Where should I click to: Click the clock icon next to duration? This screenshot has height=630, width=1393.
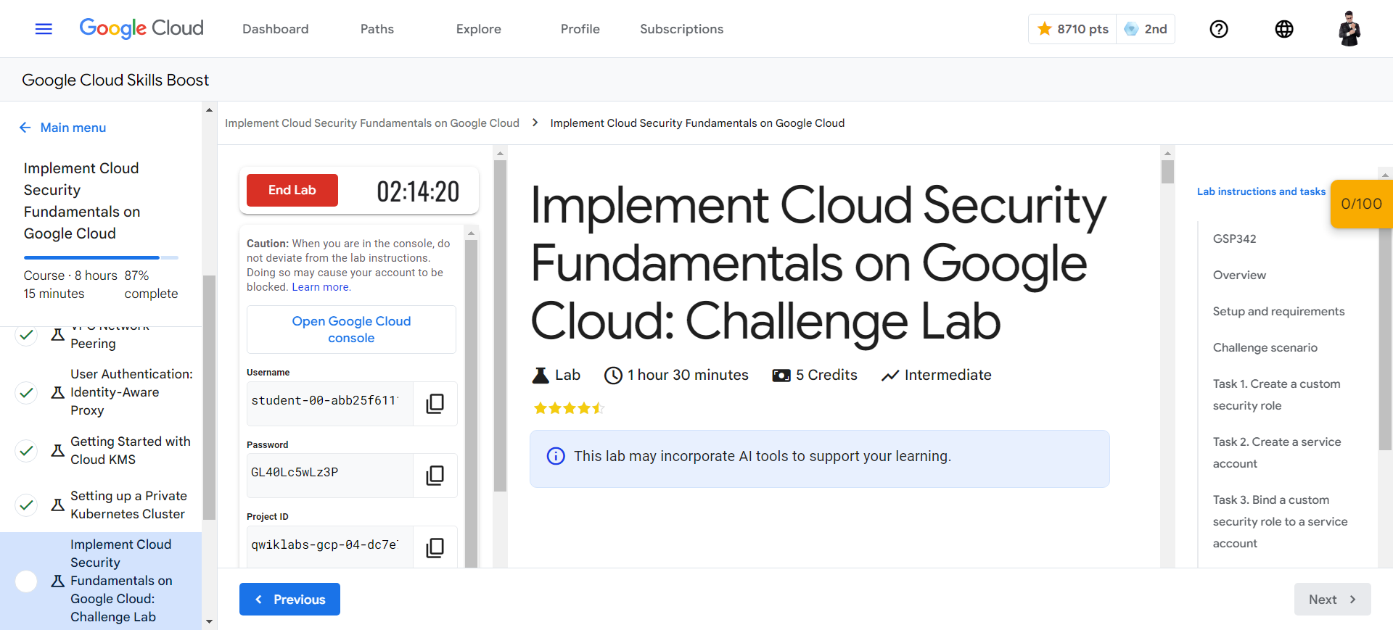click(x=614, y=376)
